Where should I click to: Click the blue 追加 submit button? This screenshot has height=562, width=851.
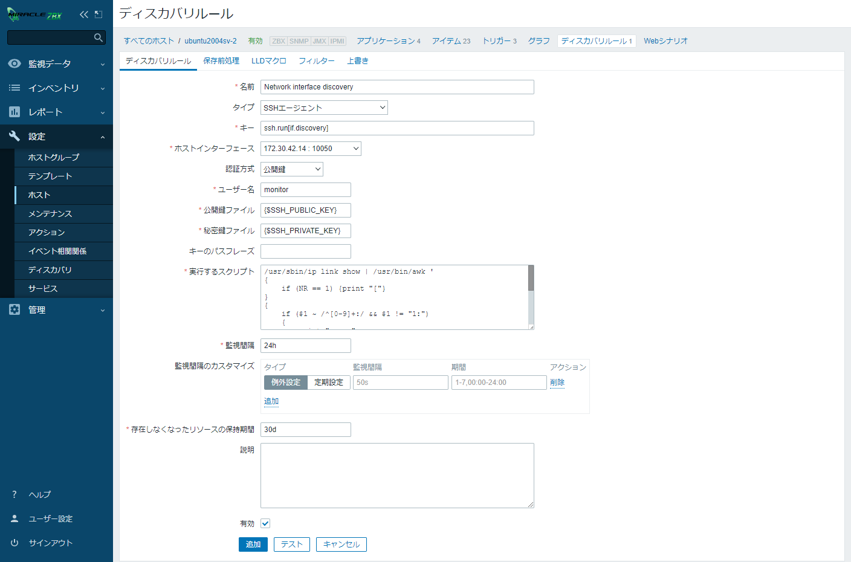pos(253,544)
